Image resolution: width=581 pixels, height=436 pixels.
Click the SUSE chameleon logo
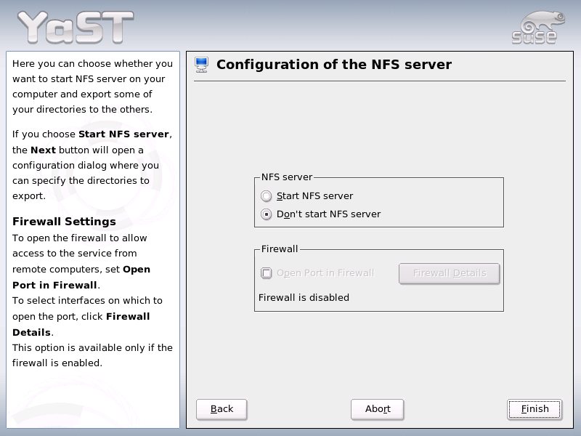click(538, 28)
